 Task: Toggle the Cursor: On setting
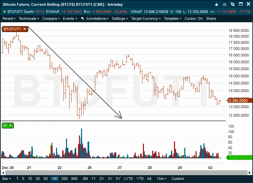[194, 18]
